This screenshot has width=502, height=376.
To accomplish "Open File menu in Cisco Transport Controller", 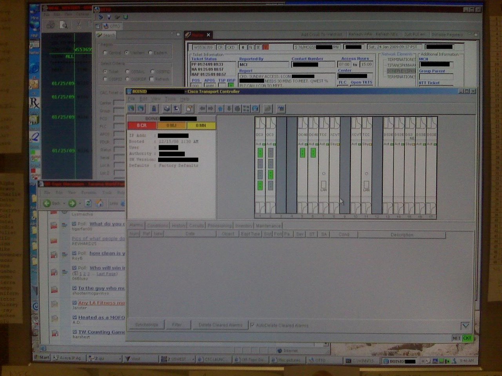I will (131, 99).
